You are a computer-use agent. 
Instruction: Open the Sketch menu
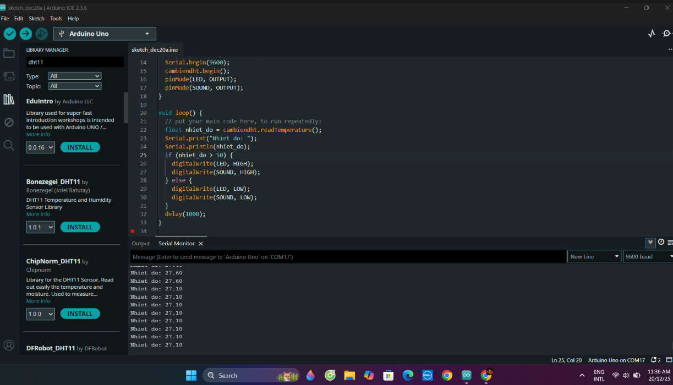pos(36,18)
